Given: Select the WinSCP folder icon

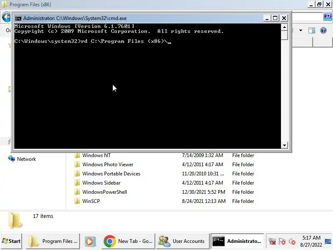Looking at the screenshot, I should [77, 201].
